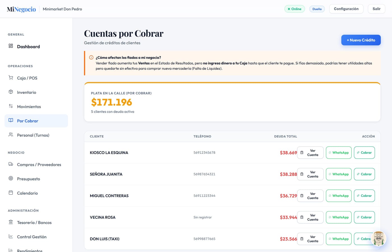Click the info icon in the fiados notice

pos(91,57)
